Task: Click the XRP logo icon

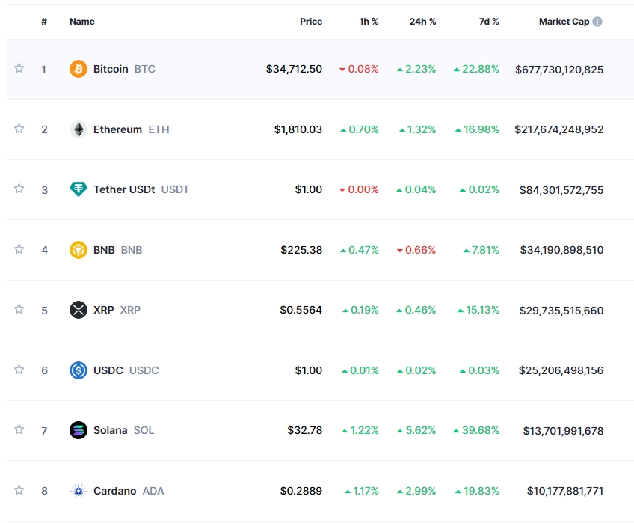Action: [79, 310]
